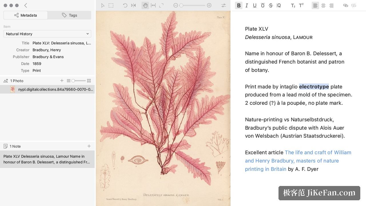Select the arrow pointer tool
The image size is (366, 206).
(103, 5)
